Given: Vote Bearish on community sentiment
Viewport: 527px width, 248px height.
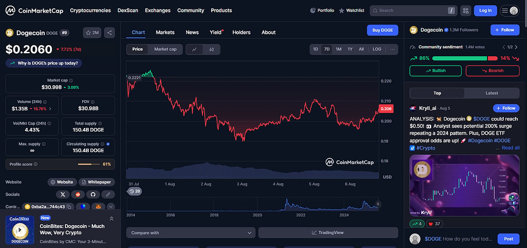Looking at the screenshot, I should tap(492, 70).
